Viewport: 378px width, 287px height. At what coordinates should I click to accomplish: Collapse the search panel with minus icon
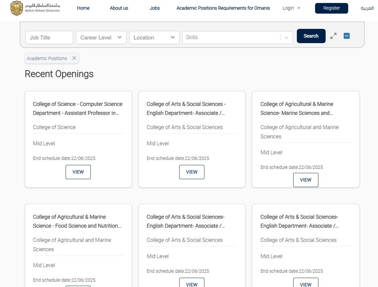tap(347, 36)
